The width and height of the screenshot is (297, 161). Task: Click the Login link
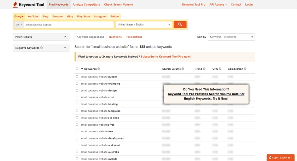pyautogui.click(x=249, y=5)
